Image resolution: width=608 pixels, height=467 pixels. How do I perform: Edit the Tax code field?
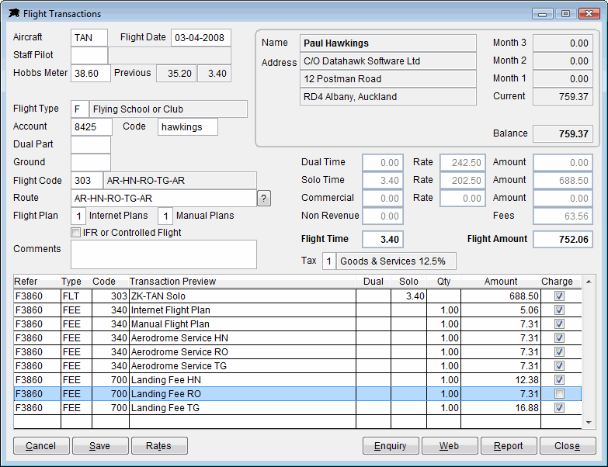pos(328,261)
